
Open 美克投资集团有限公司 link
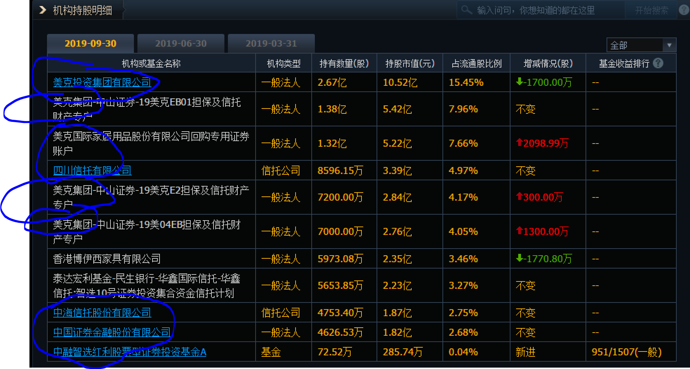[x=102, y=83]
